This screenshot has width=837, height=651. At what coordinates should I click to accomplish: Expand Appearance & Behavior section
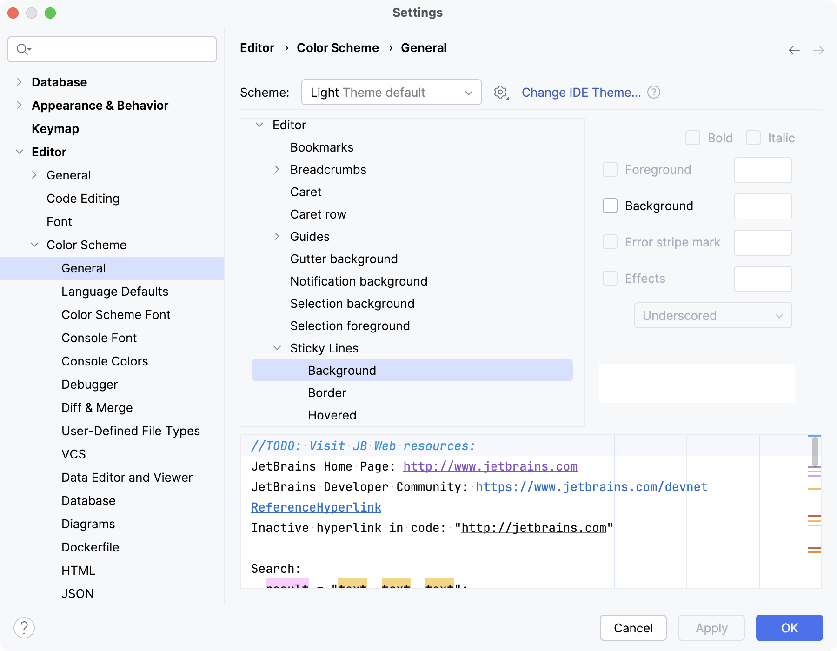pos(19,106)
